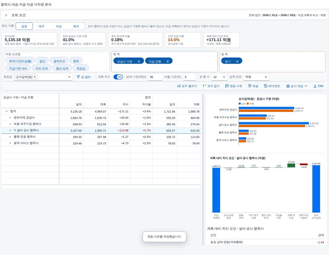The width and height of the screenshot is (329, 255).
Task: Click the 비율 기준(%) input field
Action: [x=189, y=77]
